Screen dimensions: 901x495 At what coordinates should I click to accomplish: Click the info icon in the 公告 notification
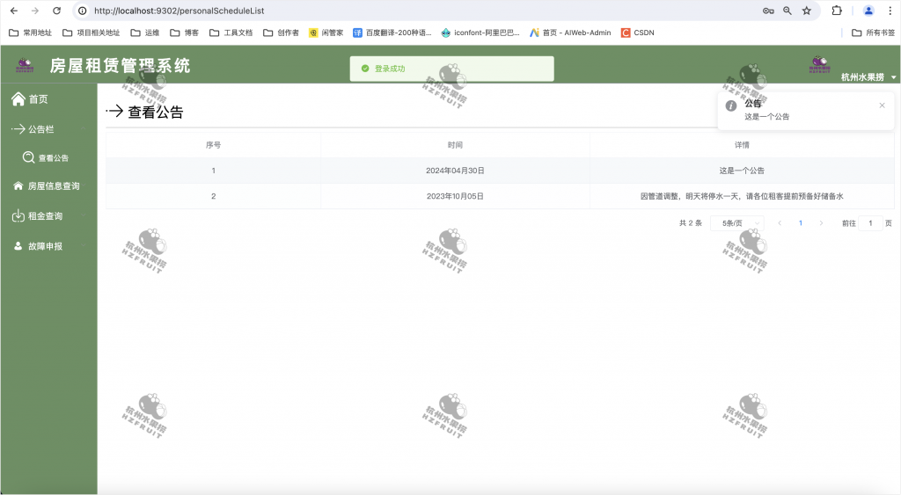pos(731,106)
